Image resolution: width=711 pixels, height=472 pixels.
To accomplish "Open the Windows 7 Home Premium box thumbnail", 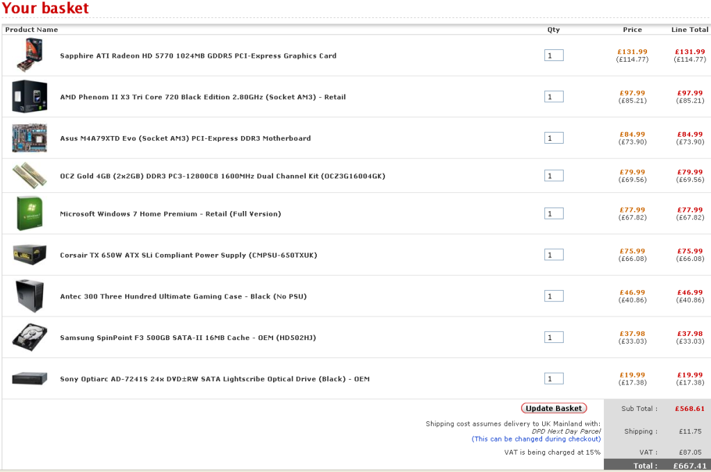I will pyautogui.click(x=30, y=213).
